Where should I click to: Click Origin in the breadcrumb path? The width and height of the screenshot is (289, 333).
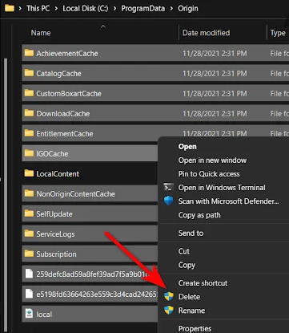(188, 9)
